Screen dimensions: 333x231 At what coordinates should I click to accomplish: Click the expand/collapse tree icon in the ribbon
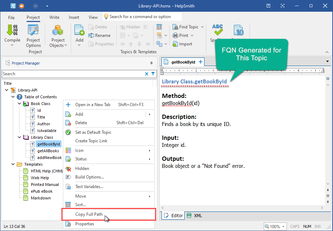pyautogui.click(x=159, y=44)
